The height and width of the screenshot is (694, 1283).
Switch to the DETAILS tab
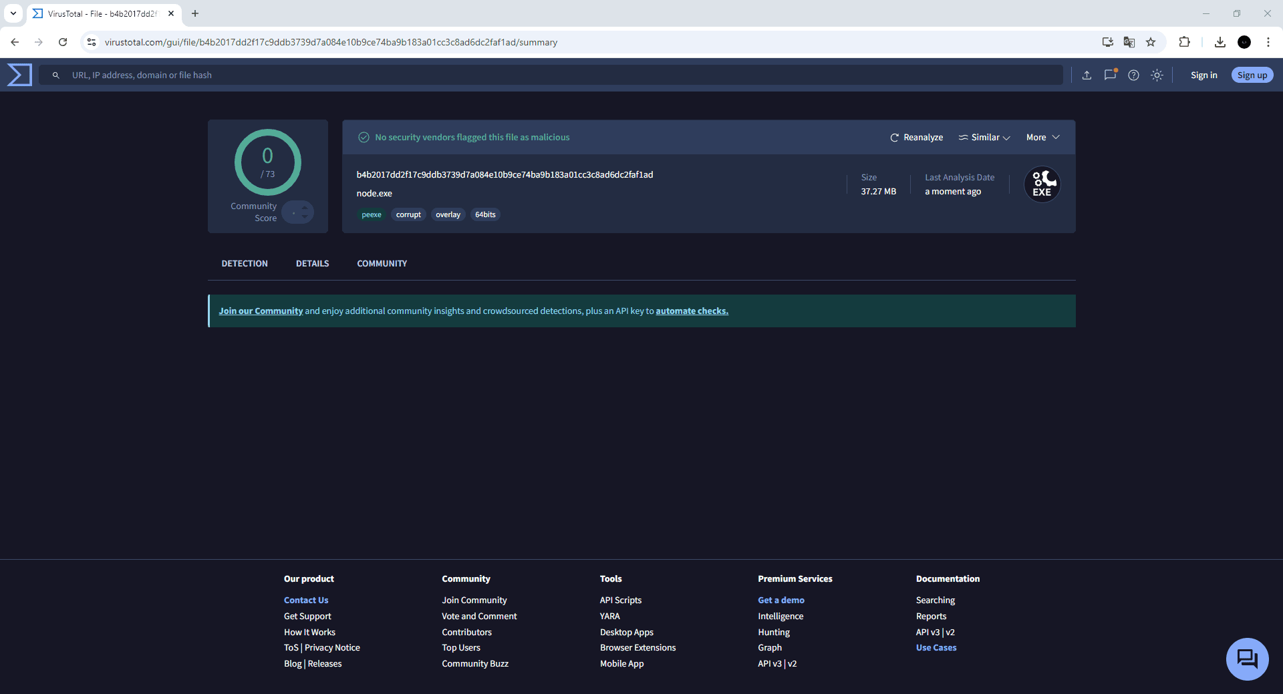click(x=313, y=264)
